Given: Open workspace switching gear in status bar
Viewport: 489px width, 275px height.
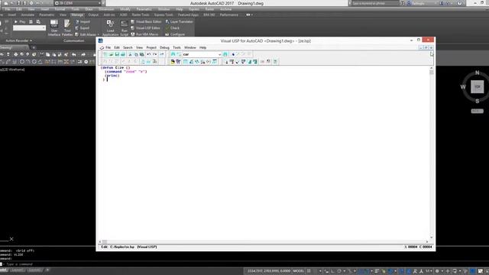Looking at the screenshot, I should coord(437,271).
